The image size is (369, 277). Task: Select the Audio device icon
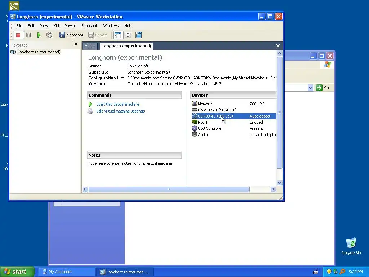tap(194, 134)
